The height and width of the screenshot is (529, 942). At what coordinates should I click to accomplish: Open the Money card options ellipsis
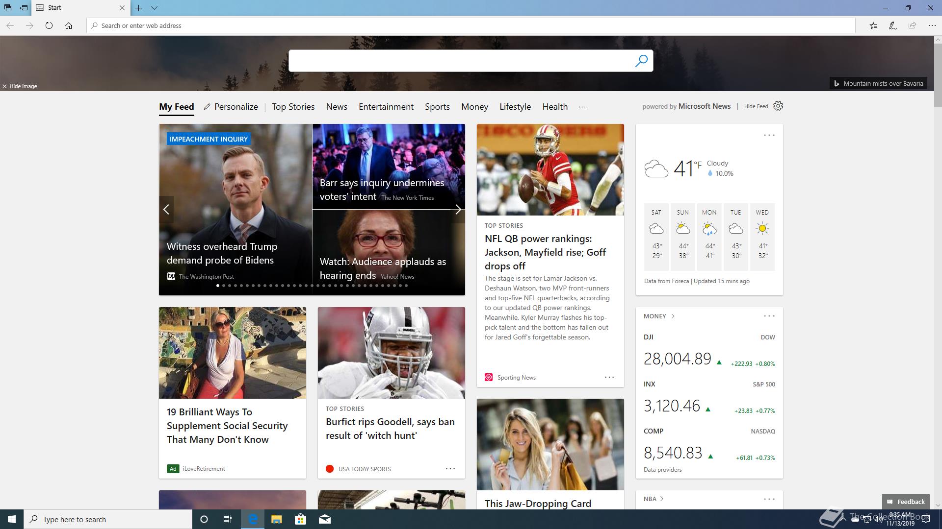click(x=769, y=316)
